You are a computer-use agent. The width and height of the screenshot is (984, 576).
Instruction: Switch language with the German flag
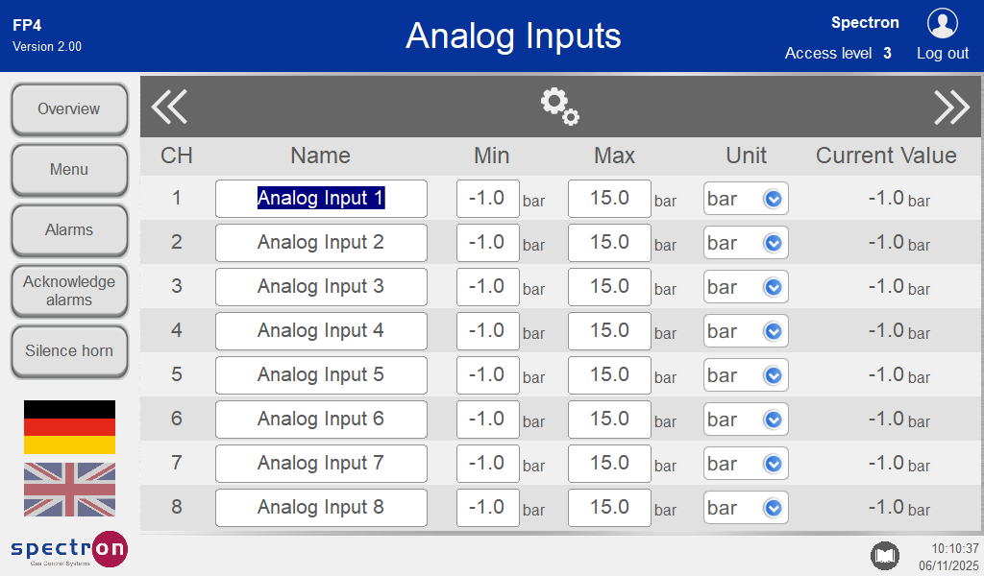(x=69, y=427)
